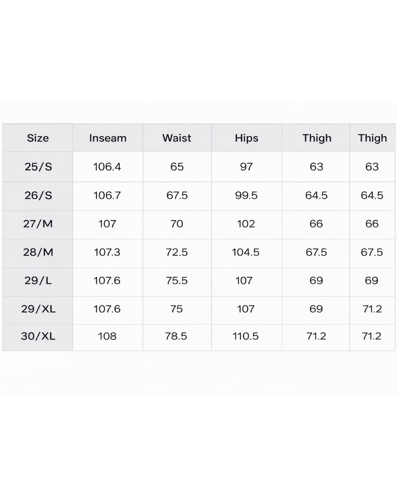Click the hips value 99.5
The image size is (398, 498).
point(246,195)
